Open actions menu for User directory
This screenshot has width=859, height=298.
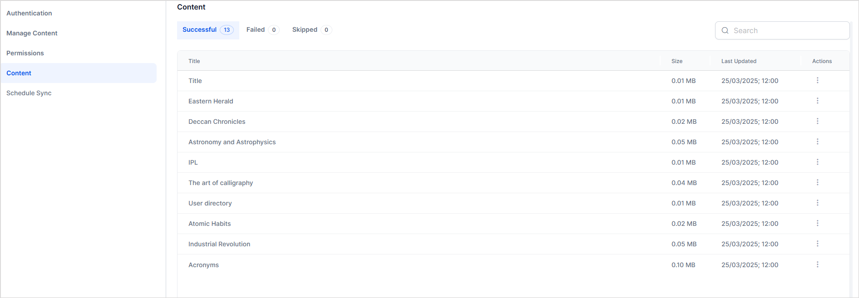[817, 203]
